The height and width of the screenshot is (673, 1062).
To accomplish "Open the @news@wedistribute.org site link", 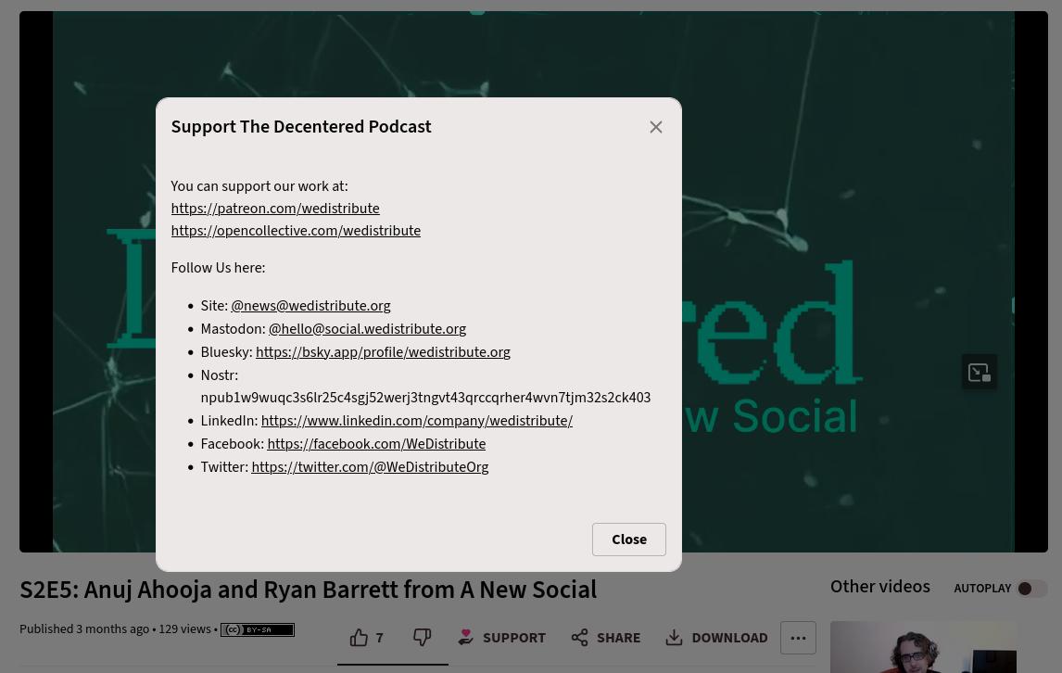I will click(310, 306).
